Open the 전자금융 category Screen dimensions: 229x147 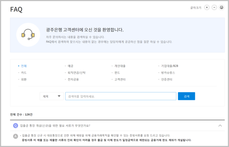73,79
